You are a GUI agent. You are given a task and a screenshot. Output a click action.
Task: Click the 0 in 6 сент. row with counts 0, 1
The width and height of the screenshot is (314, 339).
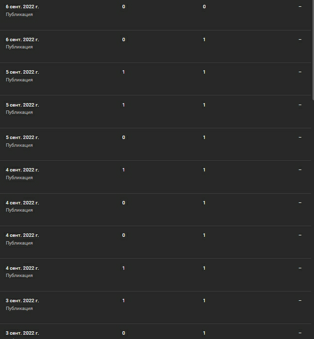click(x=124, y=39)
